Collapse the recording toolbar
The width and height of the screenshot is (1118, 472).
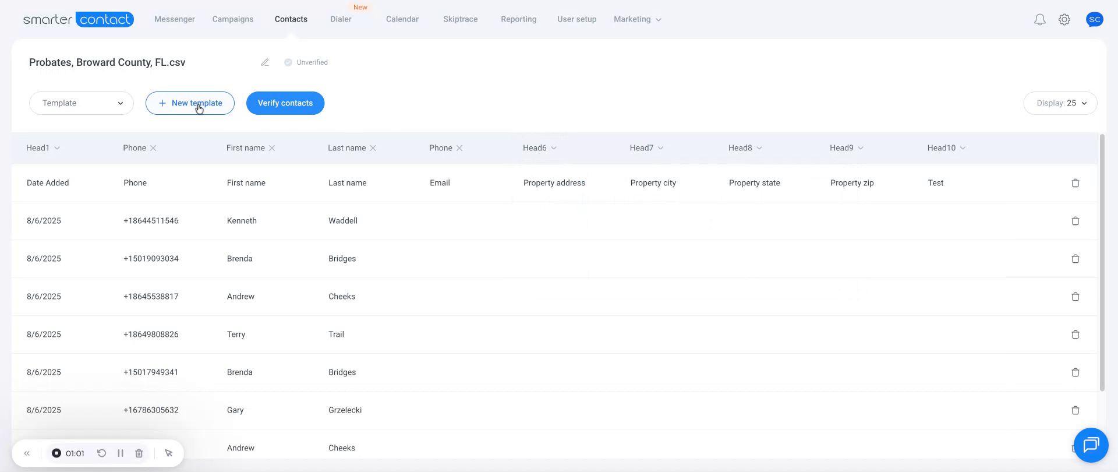27,453
